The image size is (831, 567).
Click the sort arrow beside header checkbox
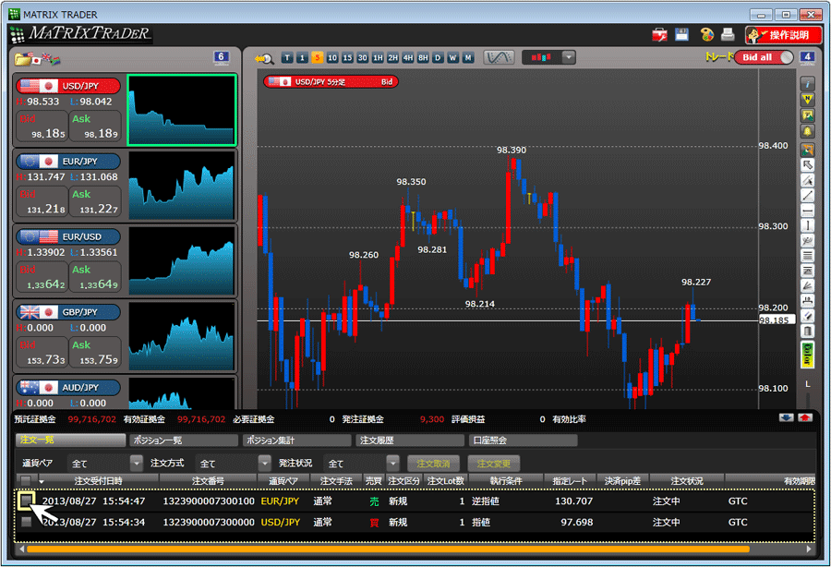[x=42, y=482]
